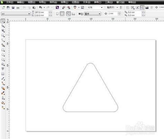Screen dimensions: 164x139
Task: Select the Rectangle tool
Action: tap(3, 50)
